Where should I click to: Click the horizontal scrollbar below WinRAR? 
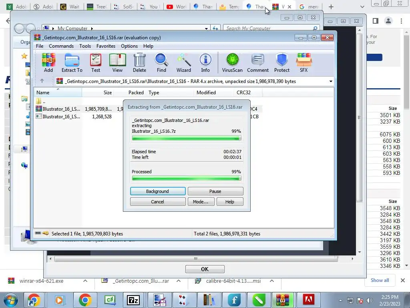[x=196, y=259]
